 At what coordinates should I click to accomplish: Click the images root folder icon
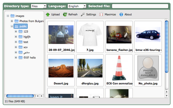(x=12, y=16)
